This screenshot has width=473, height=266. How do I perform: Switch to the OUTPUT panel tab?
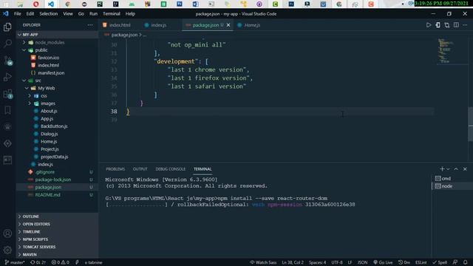click(x=140, y=169)
